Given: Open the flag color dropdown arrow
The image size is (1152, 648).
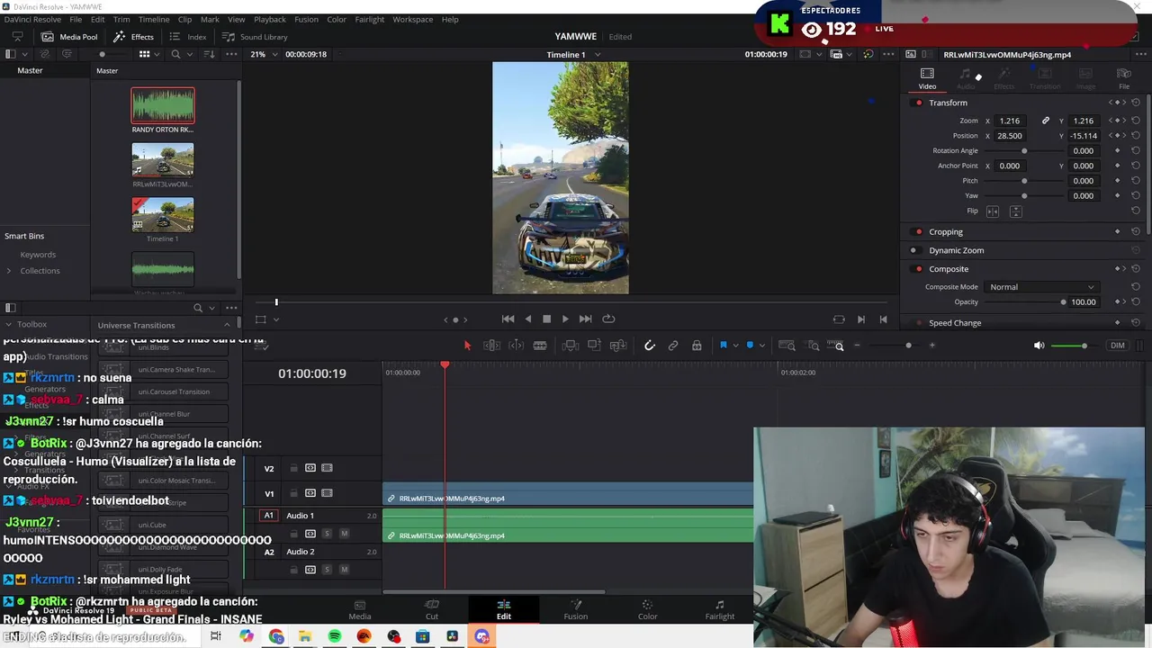Looking at the screenshot, I should click(734, 346).
